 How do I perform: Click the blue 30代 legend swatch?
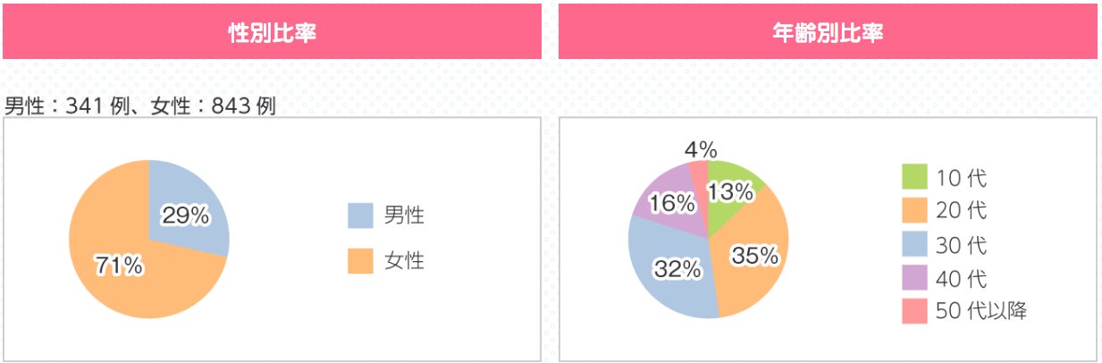tap(914, 244)
